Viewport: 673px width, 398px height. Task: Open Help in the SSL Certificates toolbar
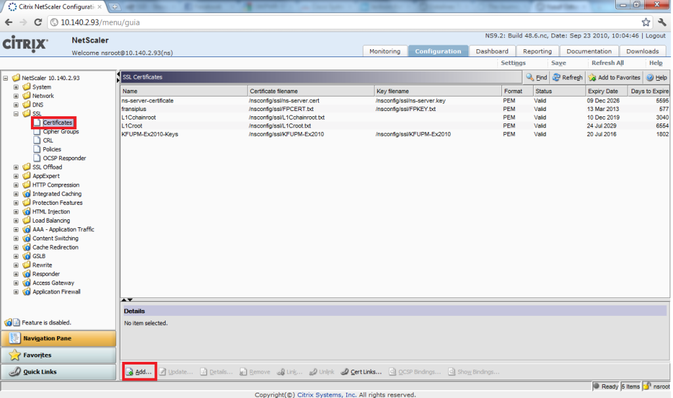tap(657, 77)
